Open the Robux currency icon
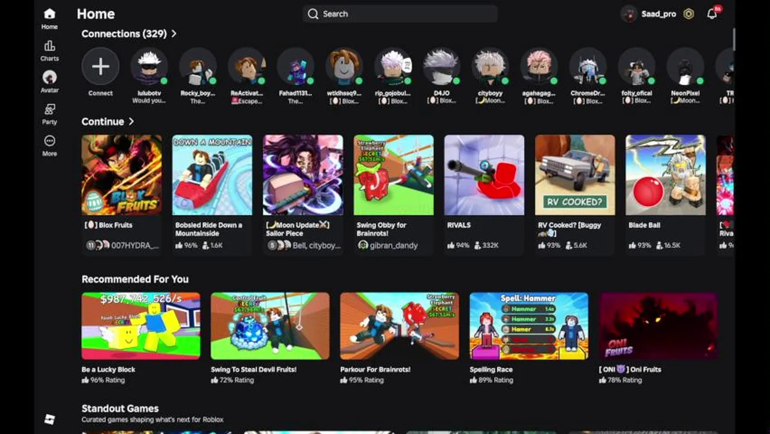The image size is (770, 434). pos(689,14)
